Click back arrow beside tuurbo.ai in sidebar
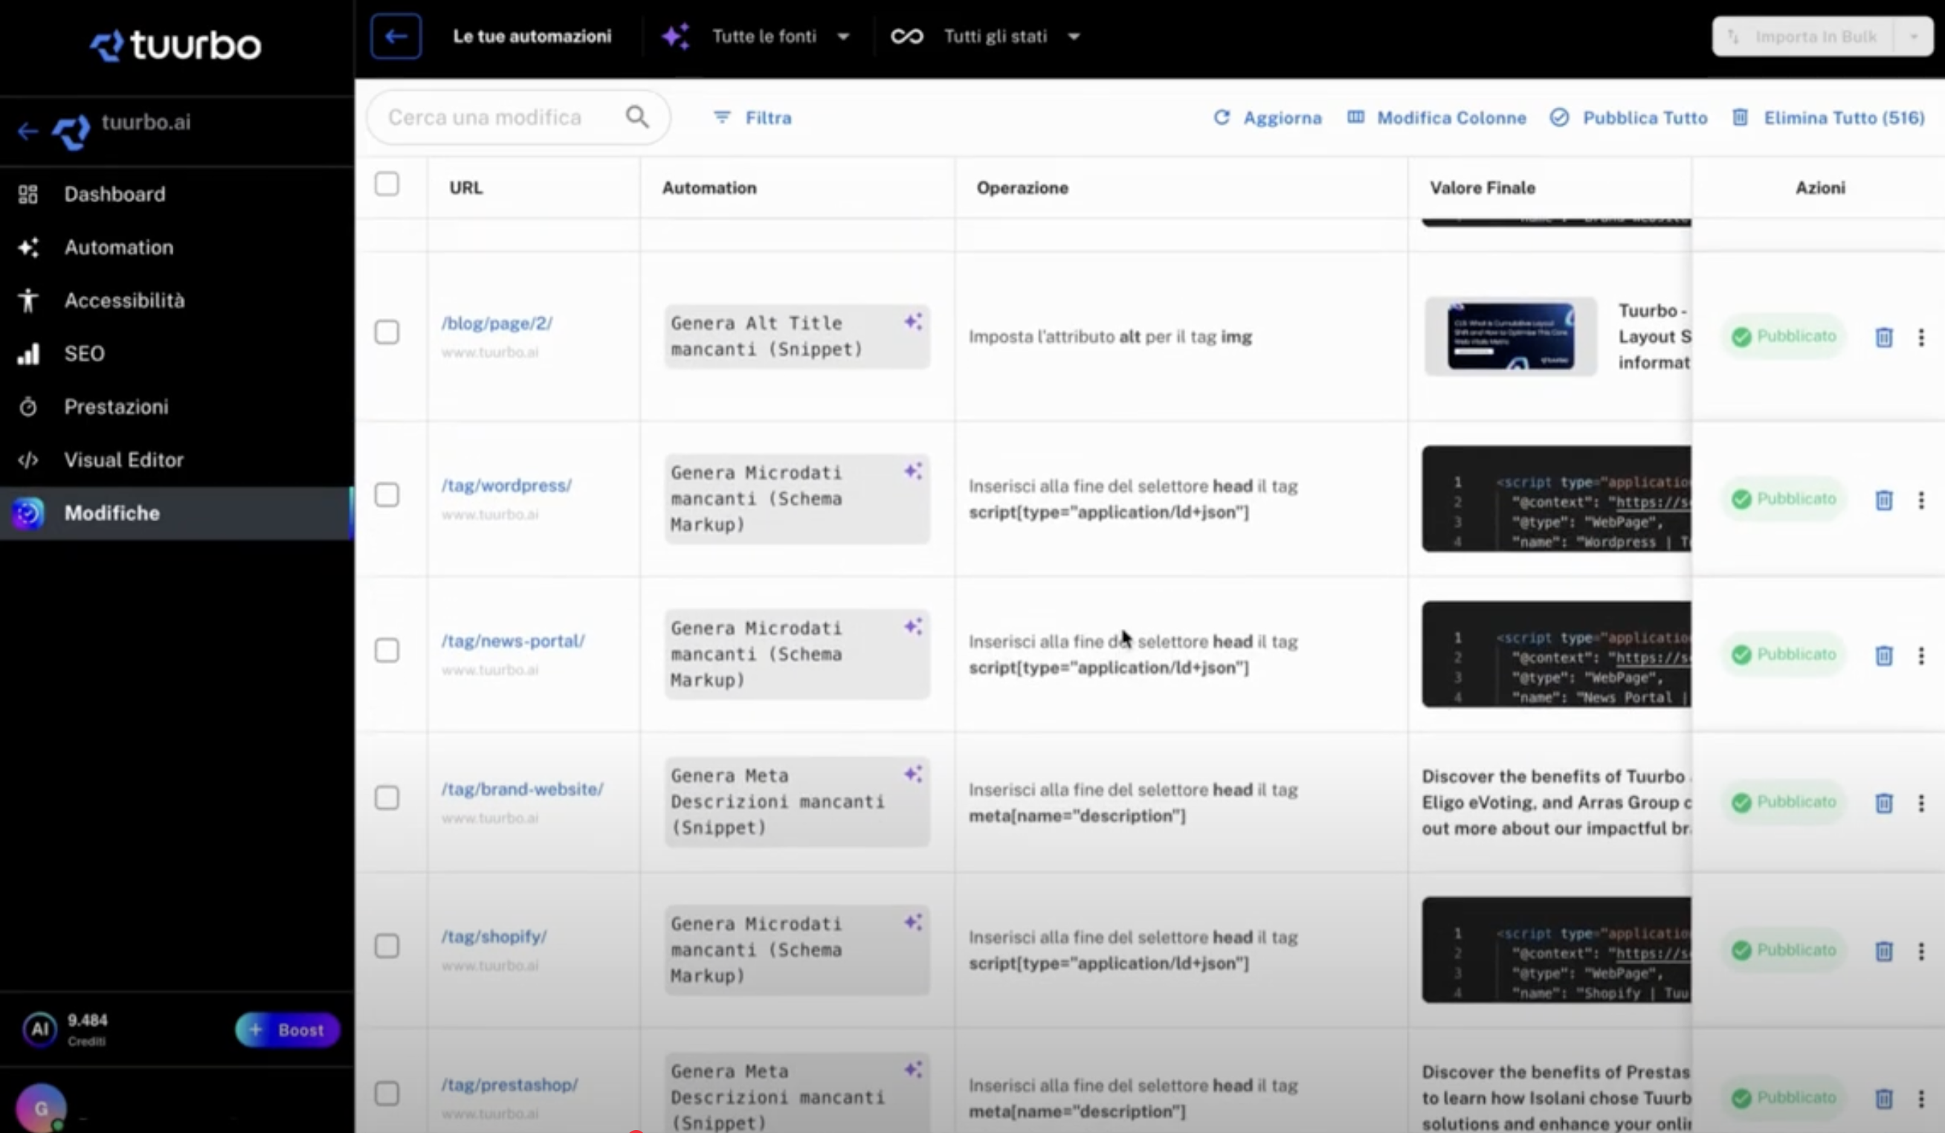The height and width of the screenshot is (1133, 1945). point(28,131)
